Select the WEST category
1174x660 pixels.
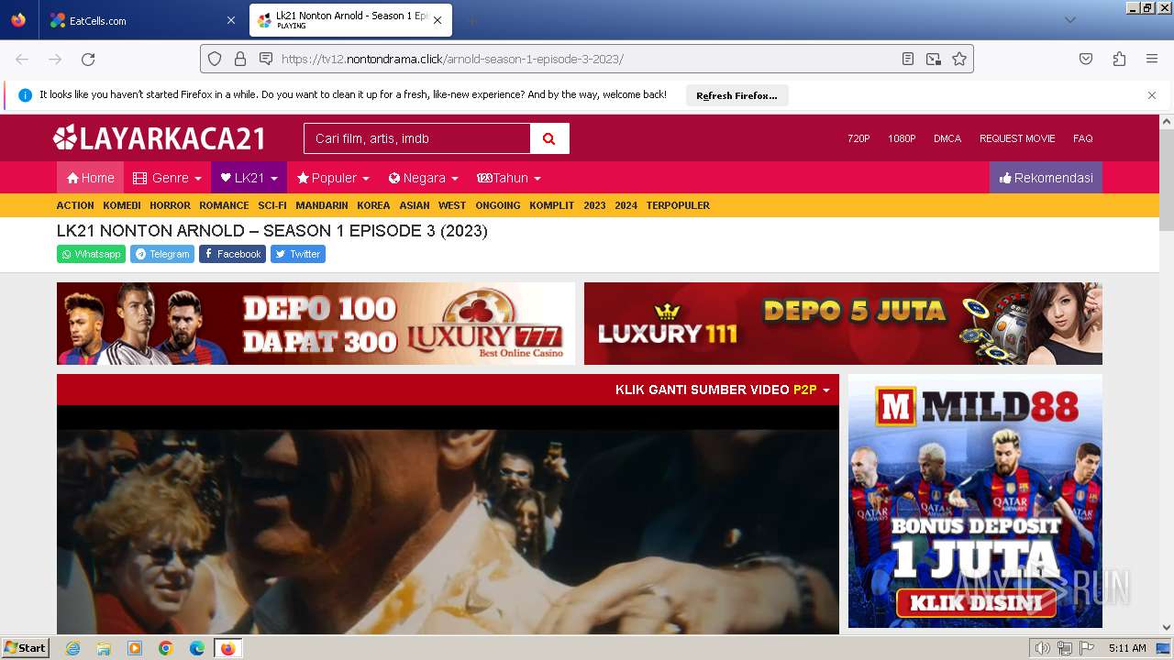[x=452, y=205]
